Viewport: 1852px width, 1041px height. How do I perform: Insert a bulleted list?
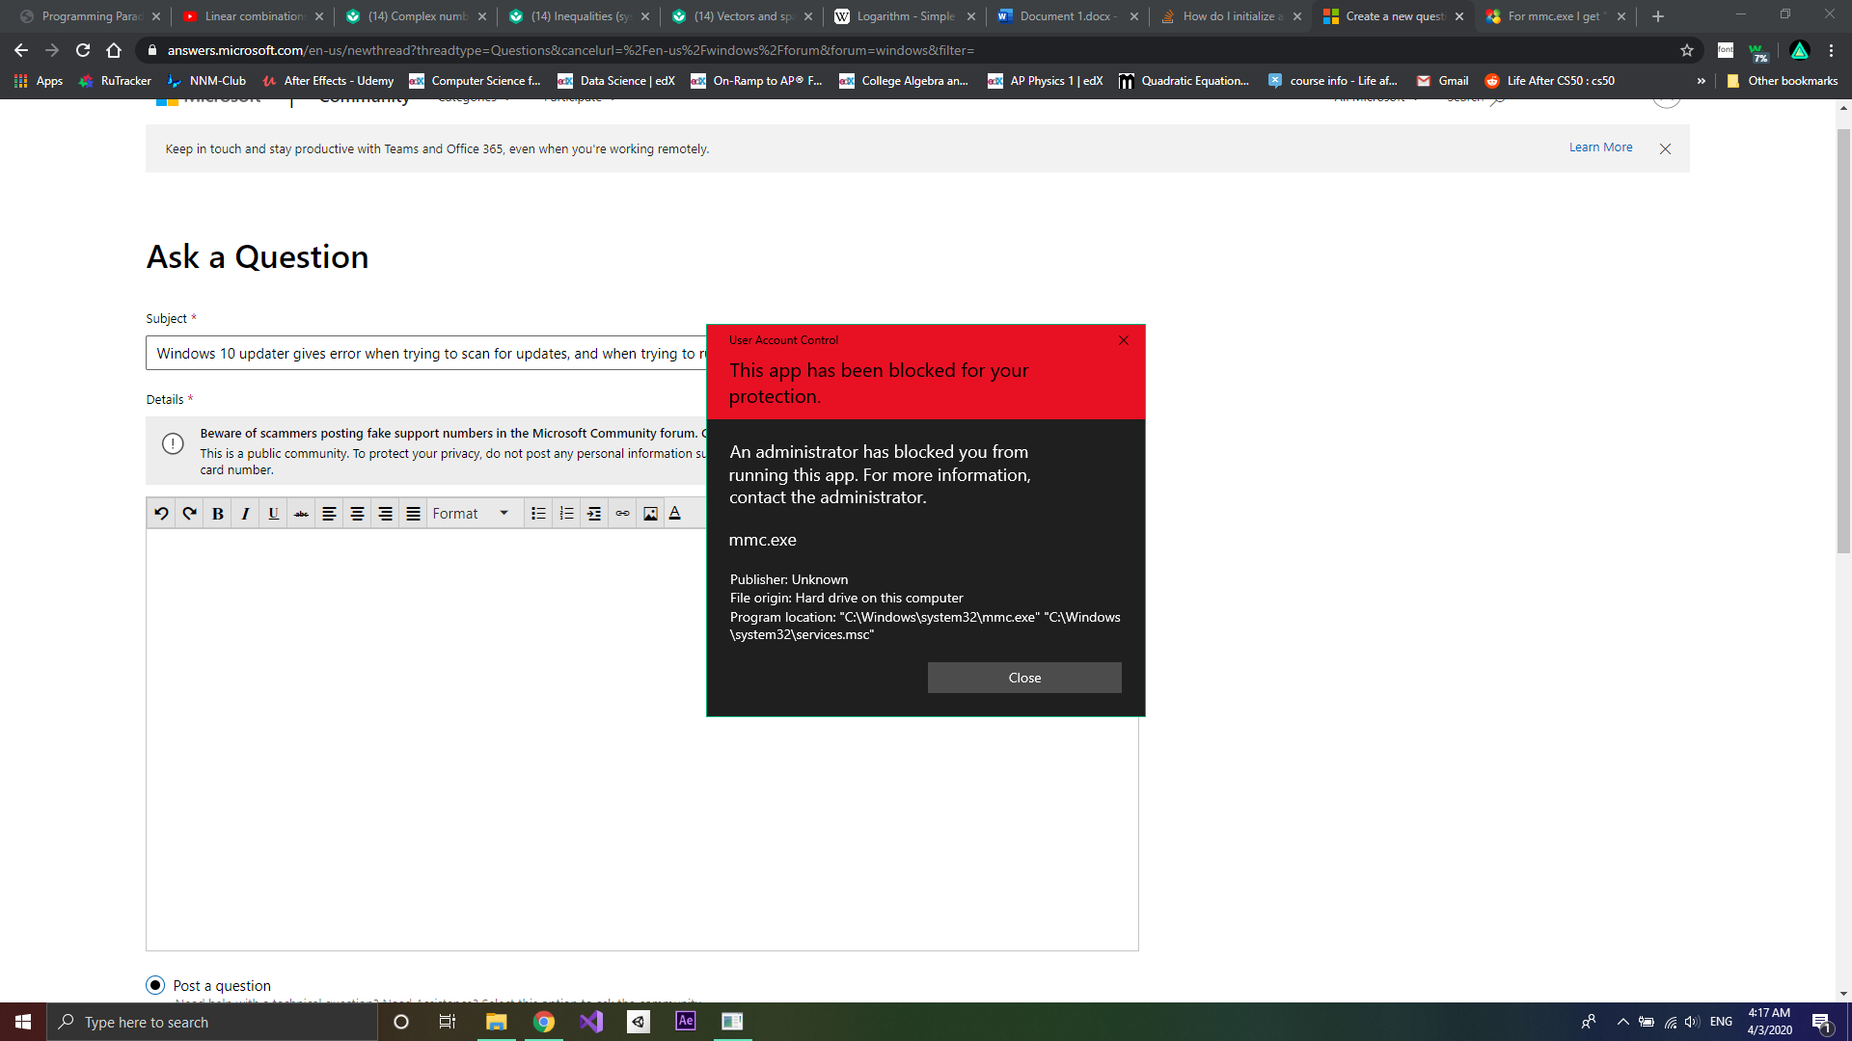pos(538,514)
